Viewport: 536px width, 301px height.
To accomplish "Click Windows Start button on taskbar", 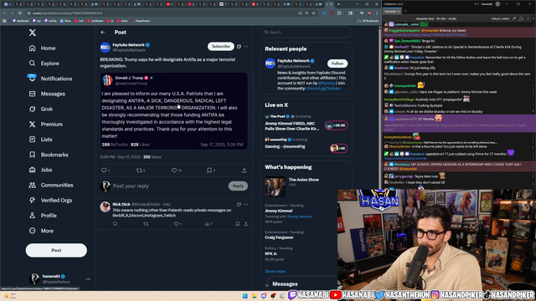I will point(245,295).
